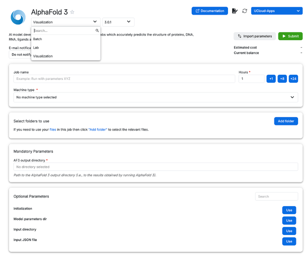The height and width of the screenshot is (255, 308).
Task: Click the AF3 output directory field
Action: pos(156,167)
